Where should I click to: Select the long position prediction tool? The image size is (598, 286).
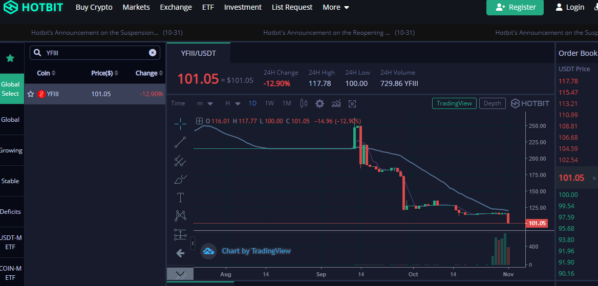coord(180,234)
